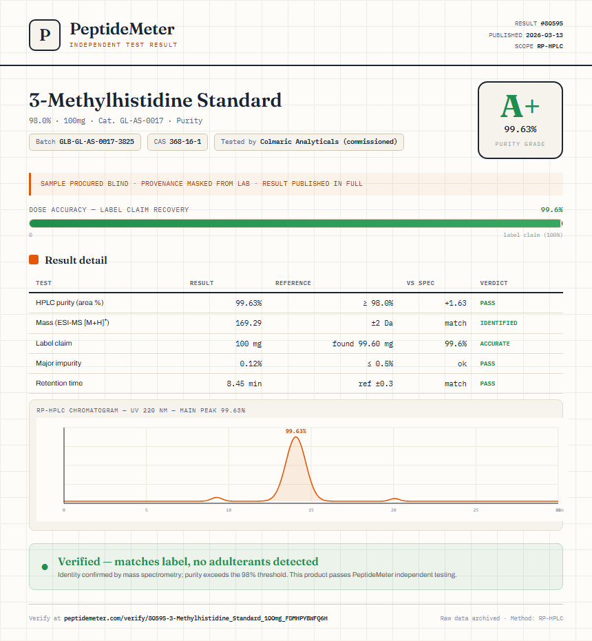Click the sample procured blind notice banner

click(x=296, y=184)
